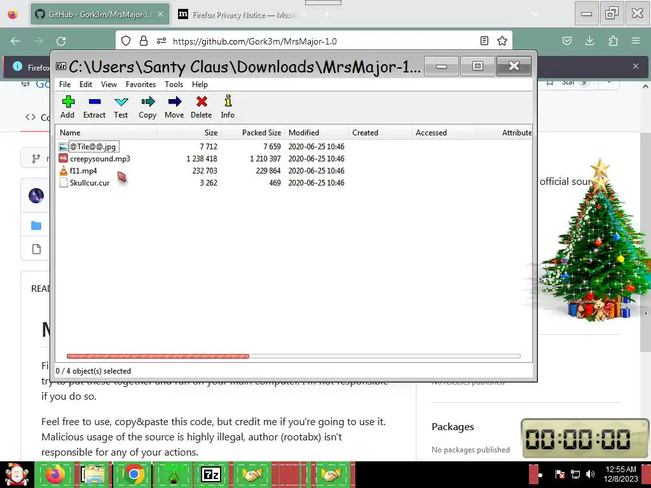This screenshot has height=488, width=651.
Task: Sort by the Accessed column header
Action: (x=443, y=133)
